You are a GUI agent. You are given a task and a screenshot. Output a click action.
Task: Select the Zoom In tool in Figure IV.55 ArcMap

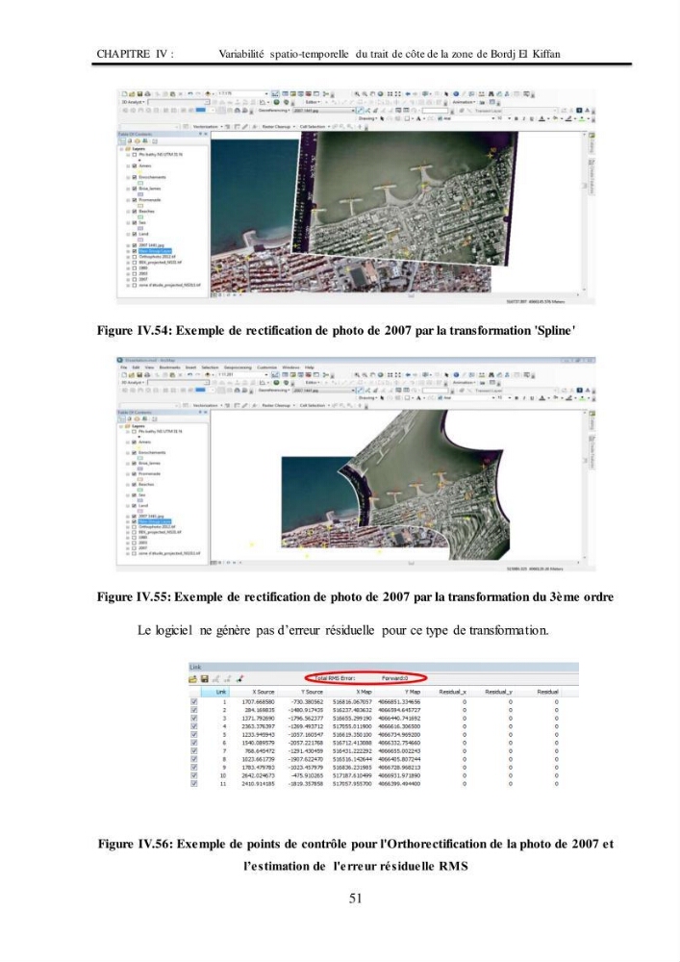coord(358,375)
